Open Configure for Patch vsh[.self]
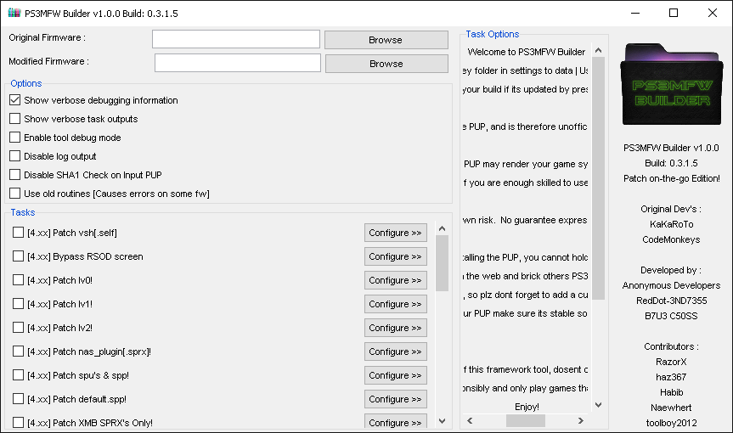 (x=396, y=233)
